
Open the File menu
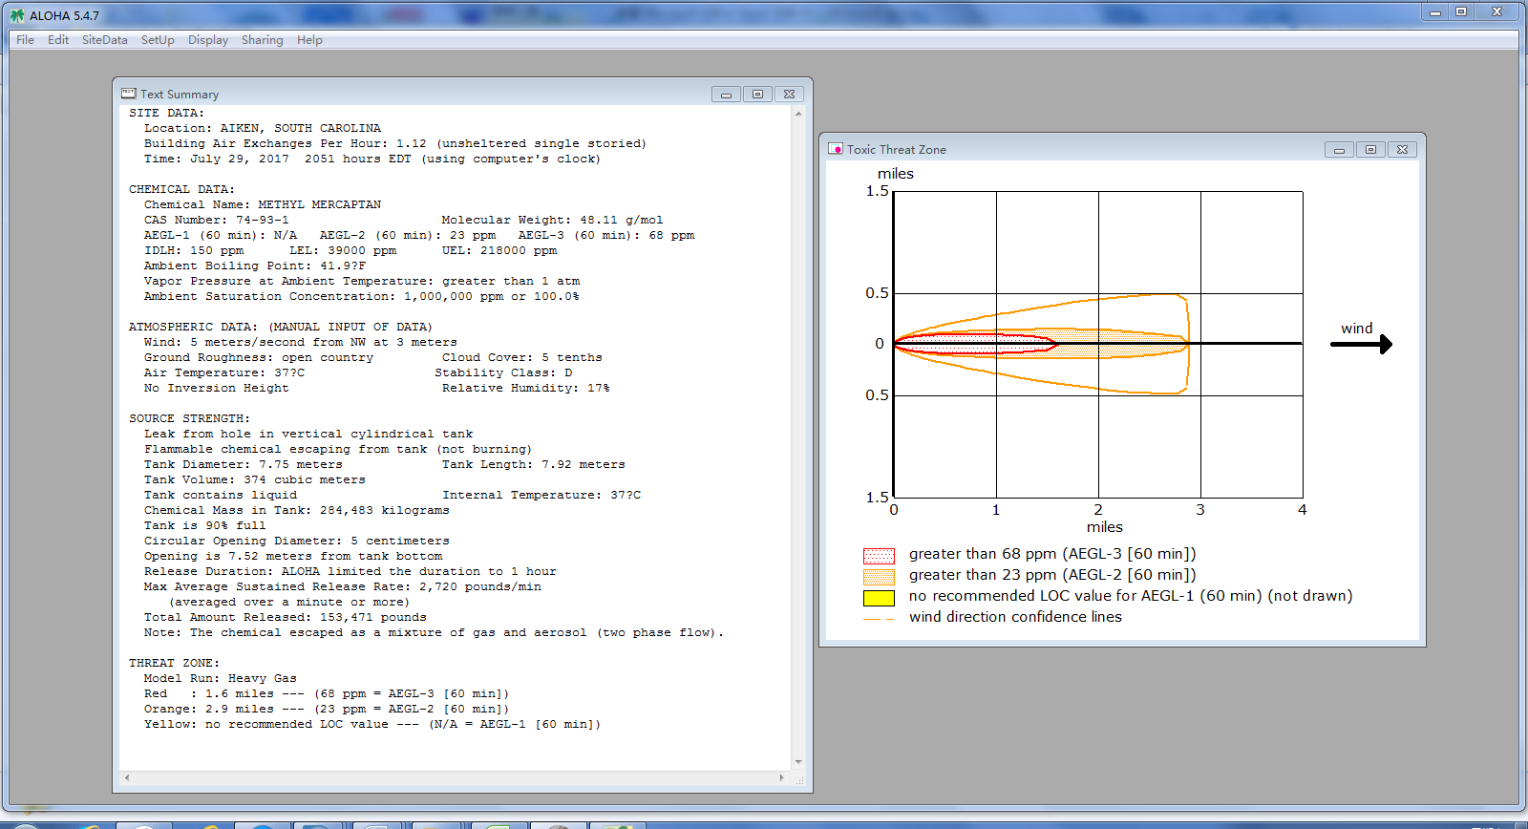coord(25,40)
